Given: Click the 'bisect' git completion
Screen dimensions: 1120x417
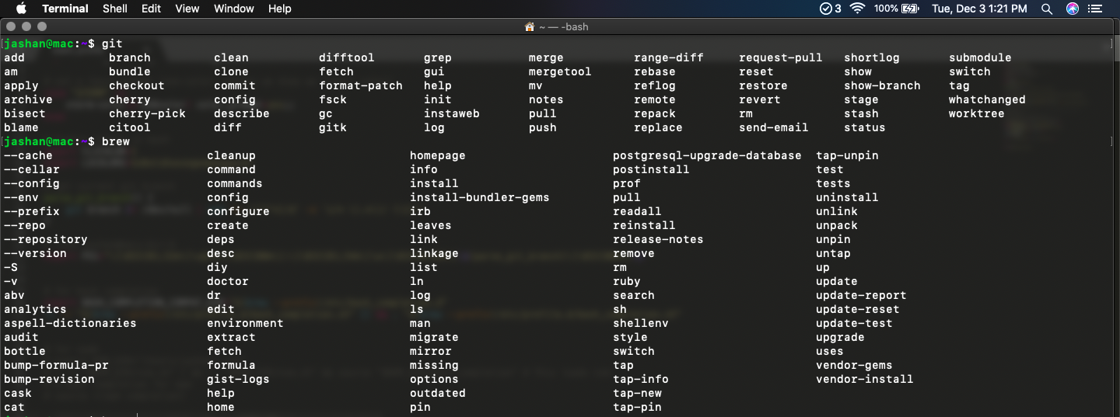Looking at the screenshot, I should [x=25, y=113].
